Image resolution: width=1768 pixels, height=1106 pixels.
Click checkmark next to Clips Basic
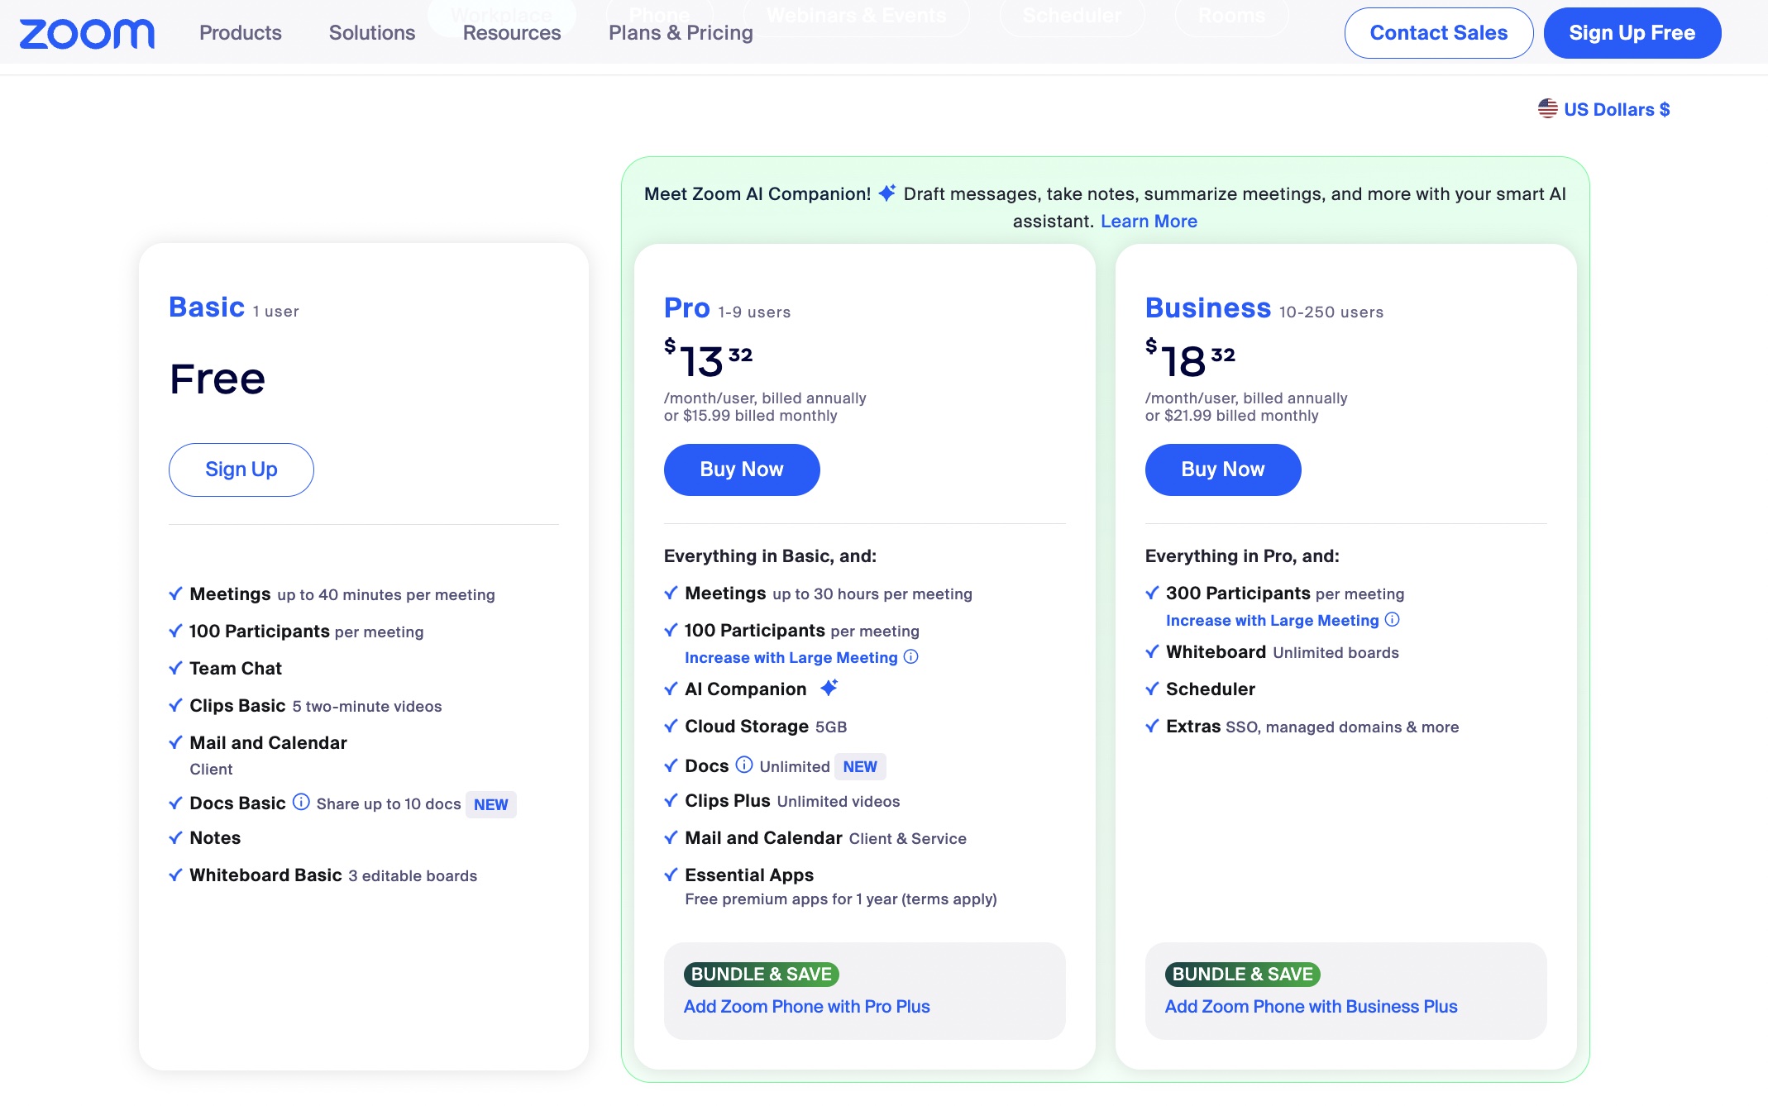click(175, 705)
